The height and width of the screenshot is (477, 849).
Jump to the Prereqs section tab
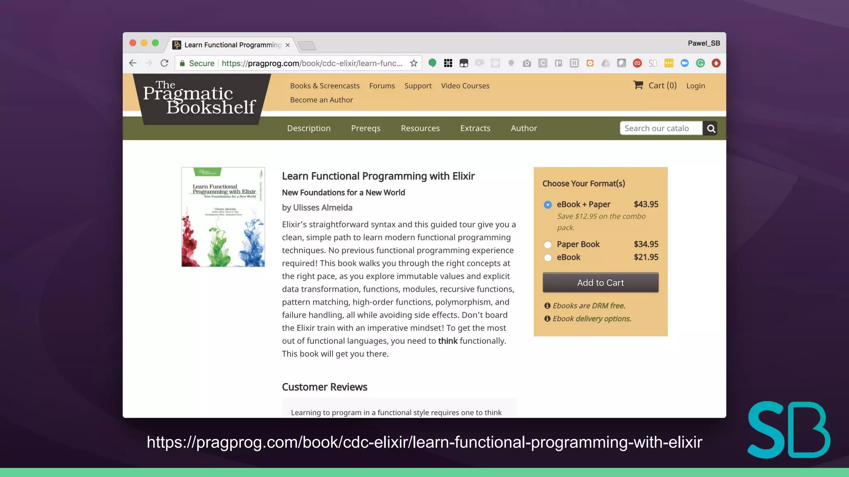(x=366, y=128)
